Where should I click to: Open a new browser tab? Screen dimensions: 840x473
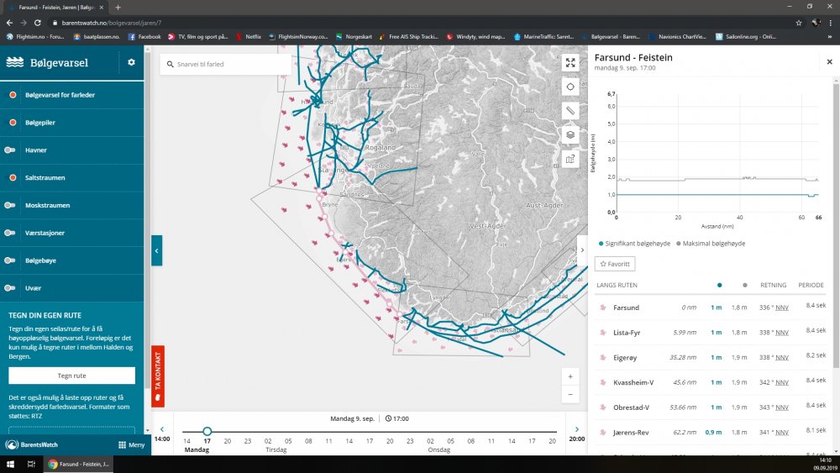118,8
